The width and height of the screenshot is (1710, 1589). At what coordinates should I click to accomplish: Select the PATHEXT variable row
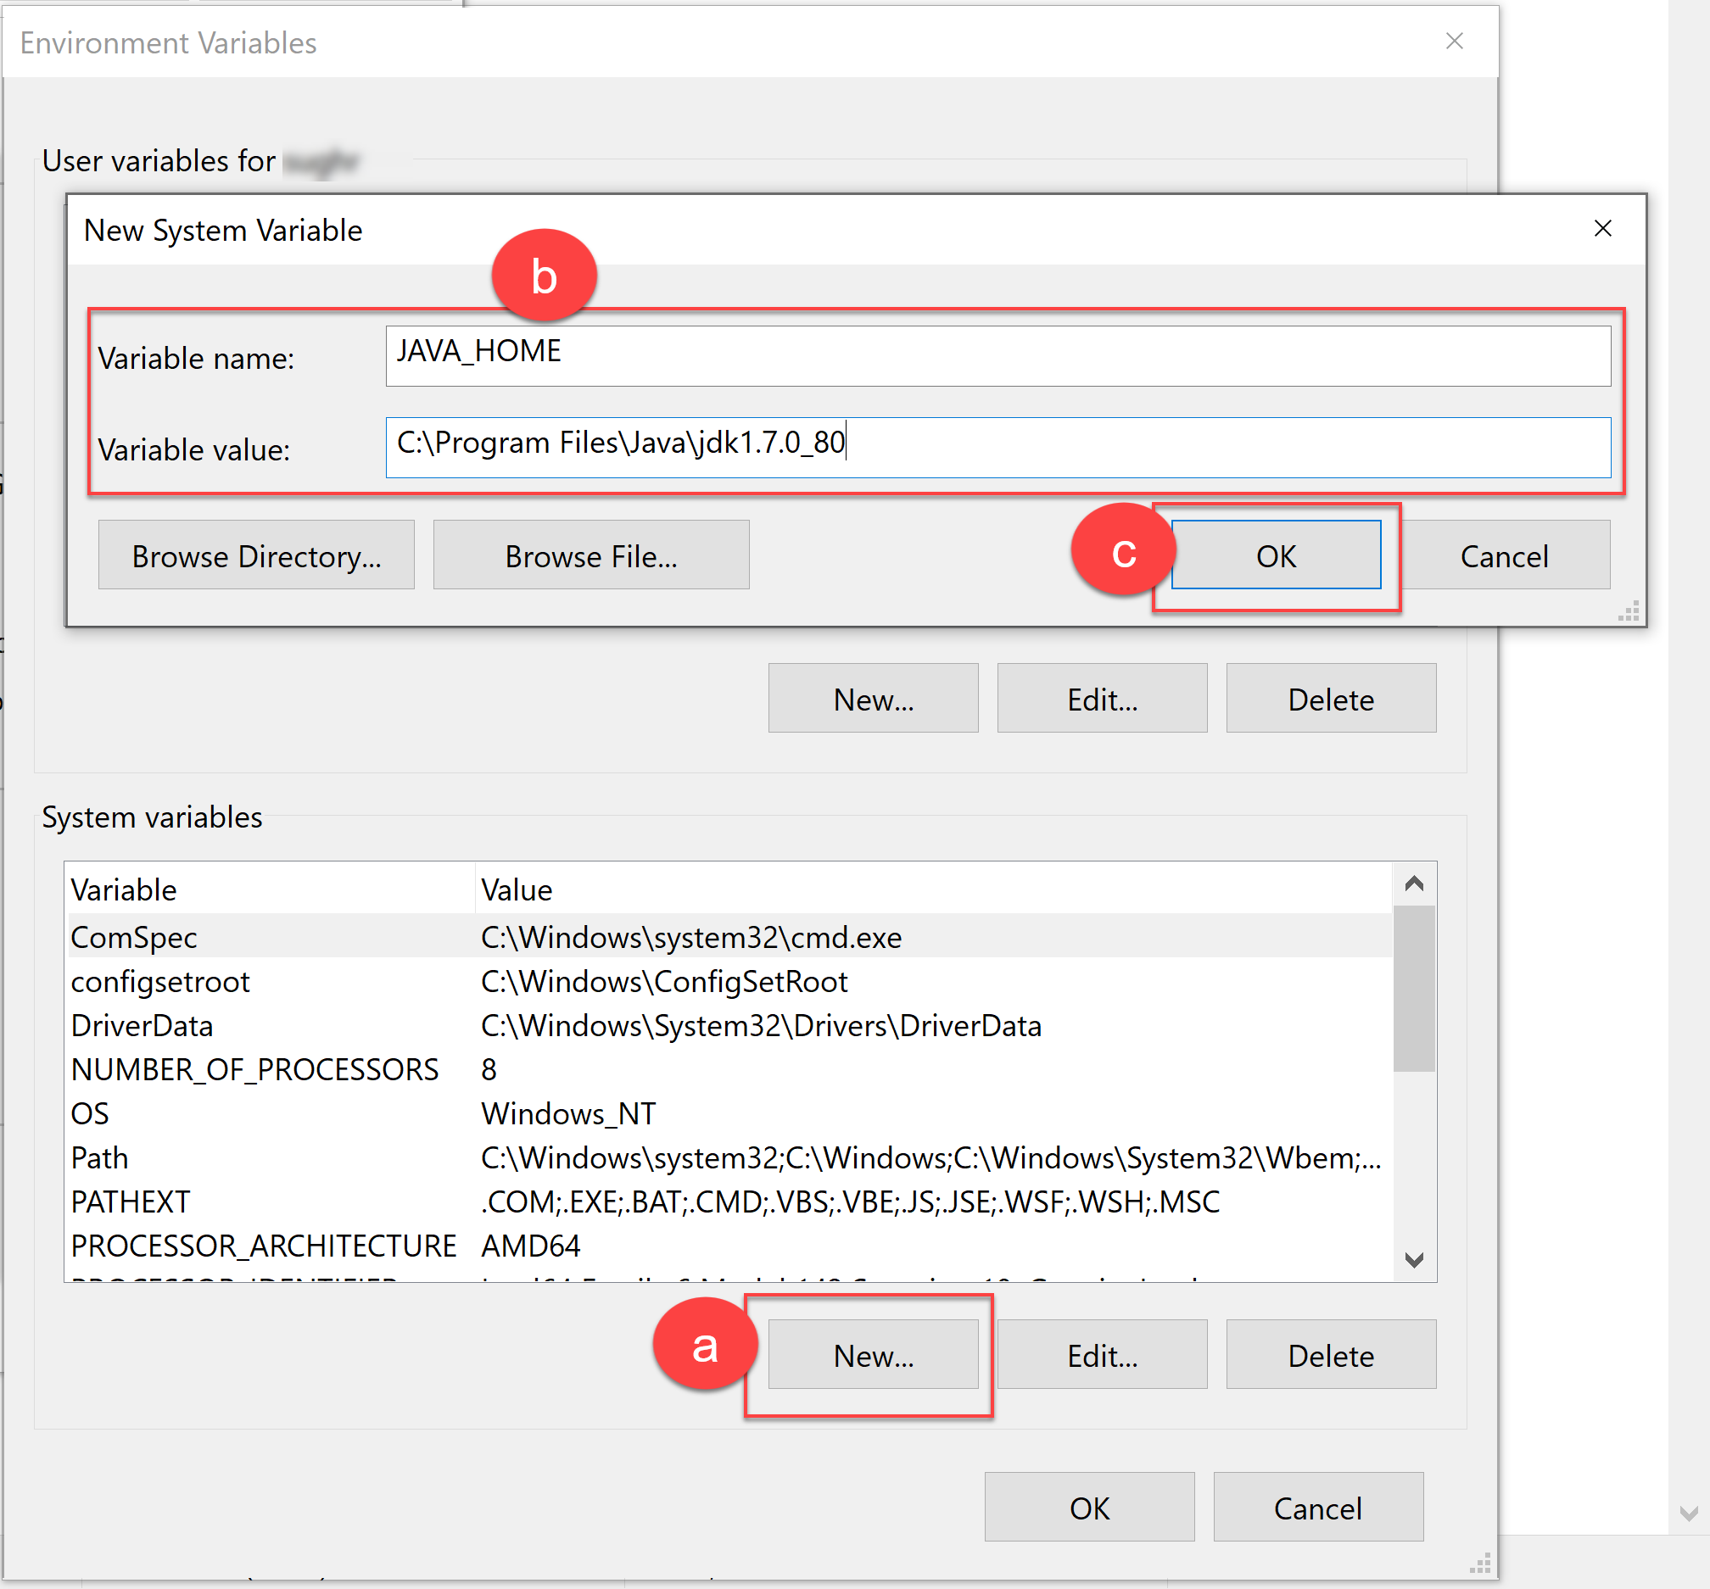[729, 1202]
